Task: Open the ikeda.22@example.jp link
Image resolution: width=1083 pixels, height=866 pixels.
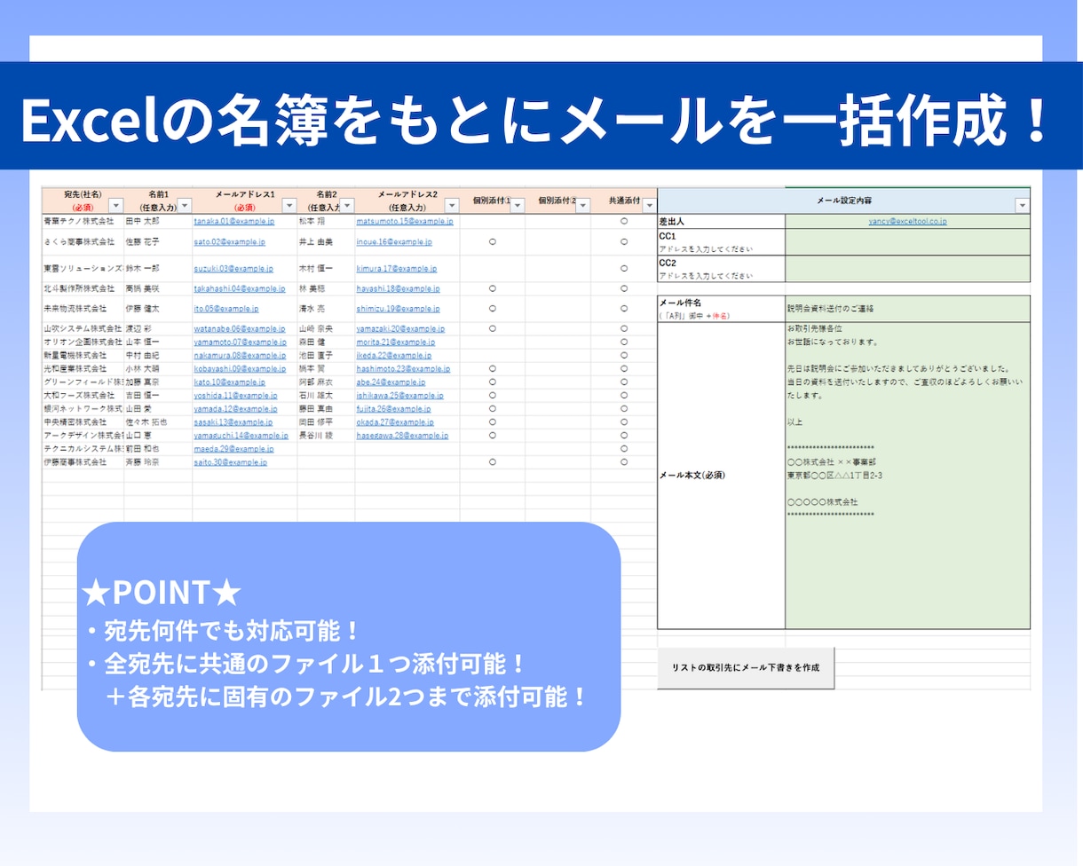Action: coord(394,355)
